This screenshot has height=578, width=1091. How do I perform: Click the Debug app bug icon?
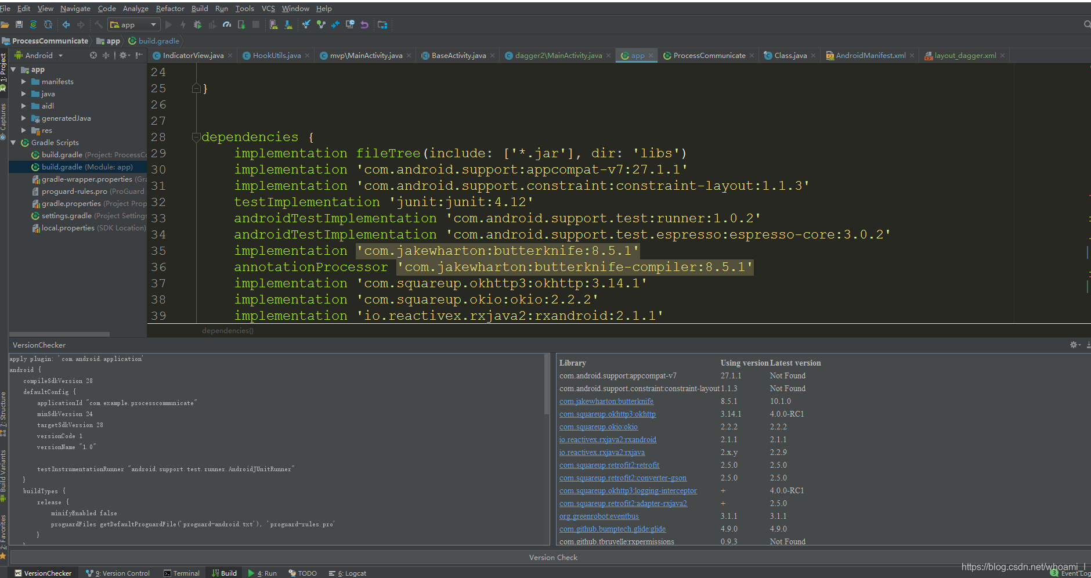tap(197, 24)
